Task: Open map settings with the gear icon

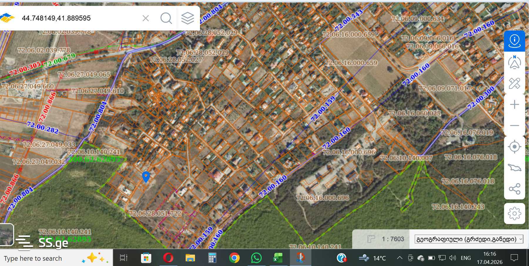Action: 514,214
